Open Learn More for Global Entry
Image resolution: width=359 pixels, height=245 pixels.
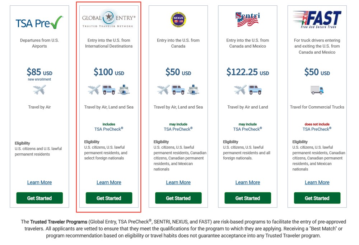[x=109, y=182]
